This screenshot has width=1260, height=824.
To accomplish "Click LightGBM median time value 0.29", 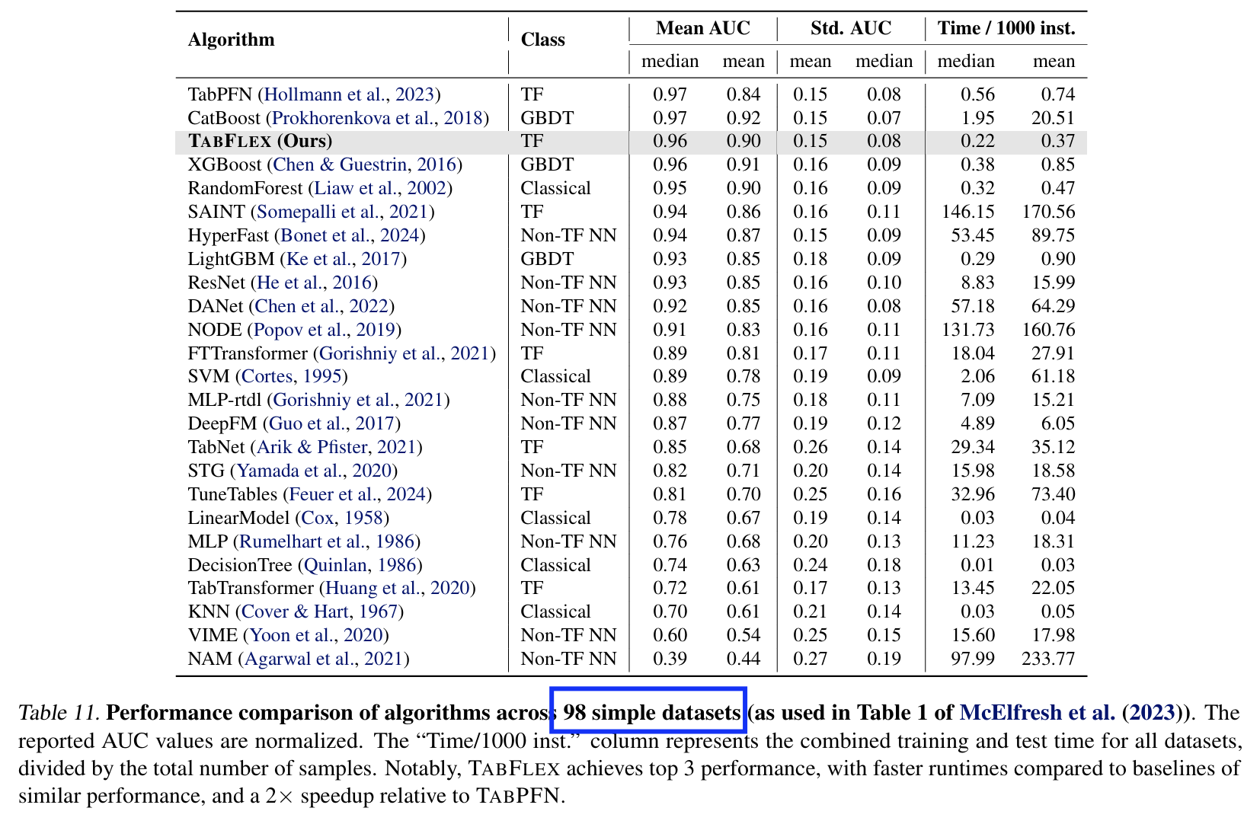I will [x=977, y=259].
